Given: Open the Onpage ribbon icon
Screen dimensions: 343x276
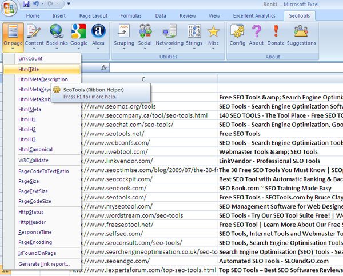Looking at the screenshot, I should click(13, 31).
